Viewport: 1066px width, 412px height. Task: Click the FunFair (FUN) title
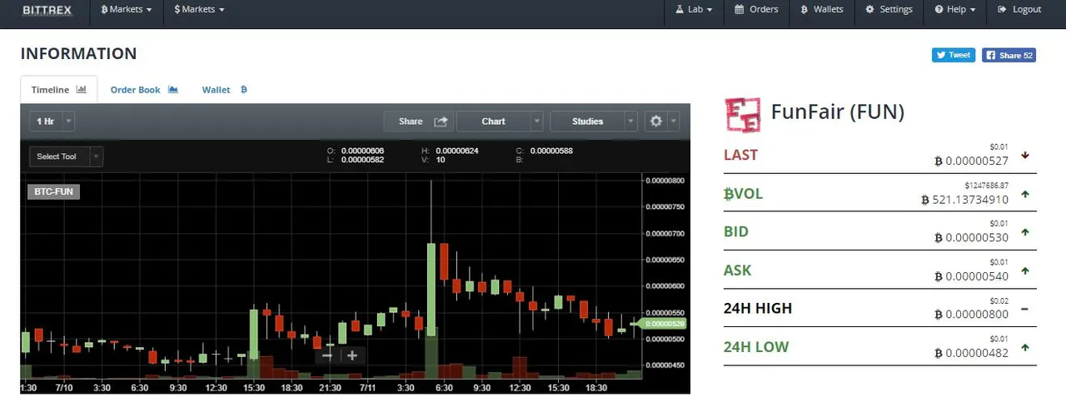[x=838, y=112]
